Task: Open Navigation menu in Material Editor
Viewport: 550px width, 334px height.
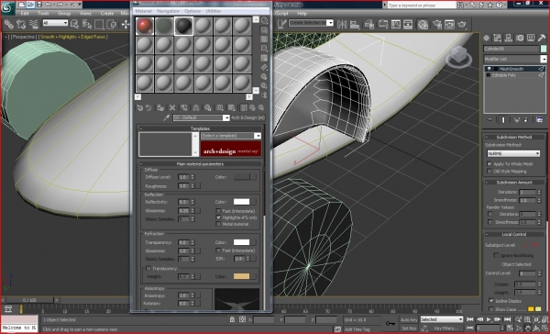Action: point(168,11)
